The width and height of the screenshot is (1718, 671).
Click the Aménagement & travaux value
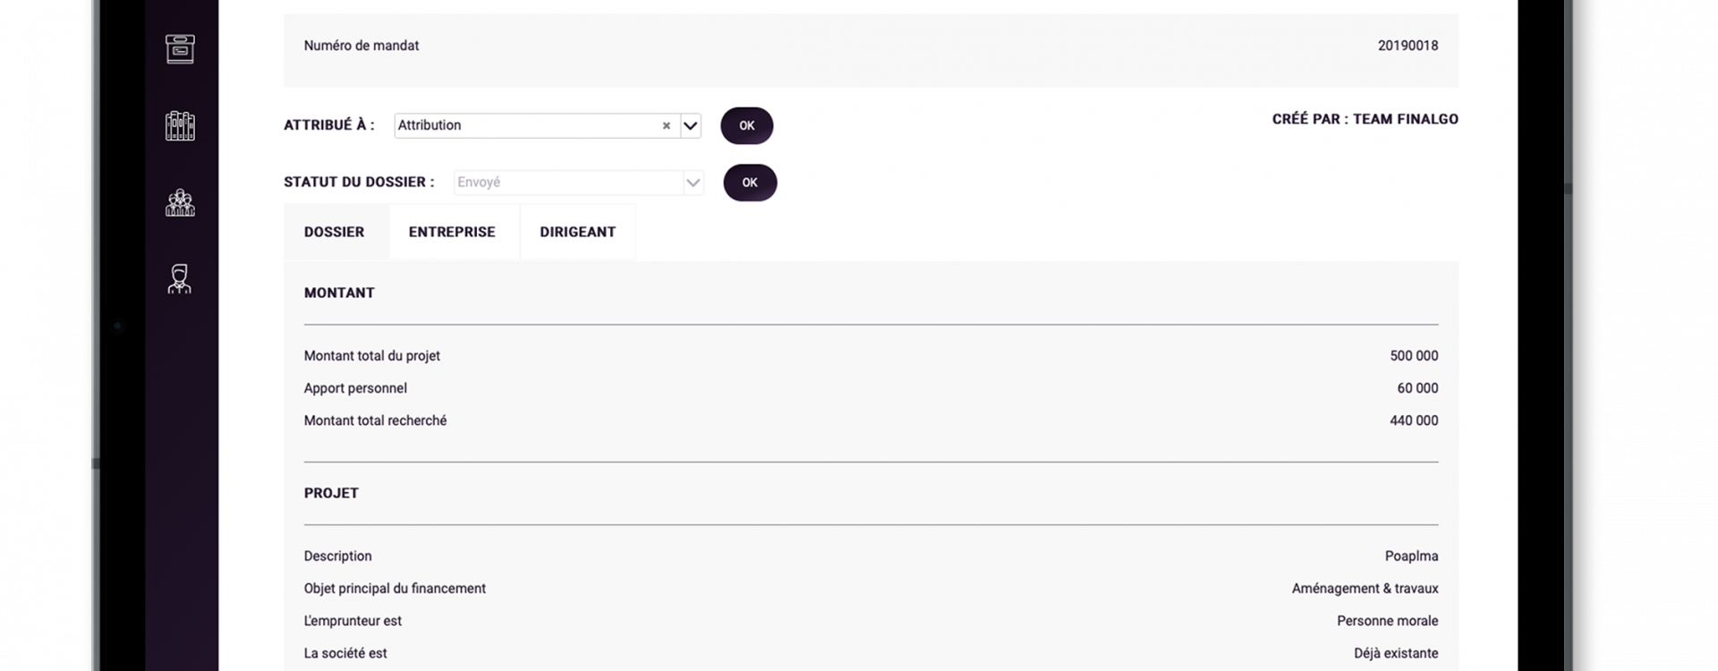point(1365,589)
